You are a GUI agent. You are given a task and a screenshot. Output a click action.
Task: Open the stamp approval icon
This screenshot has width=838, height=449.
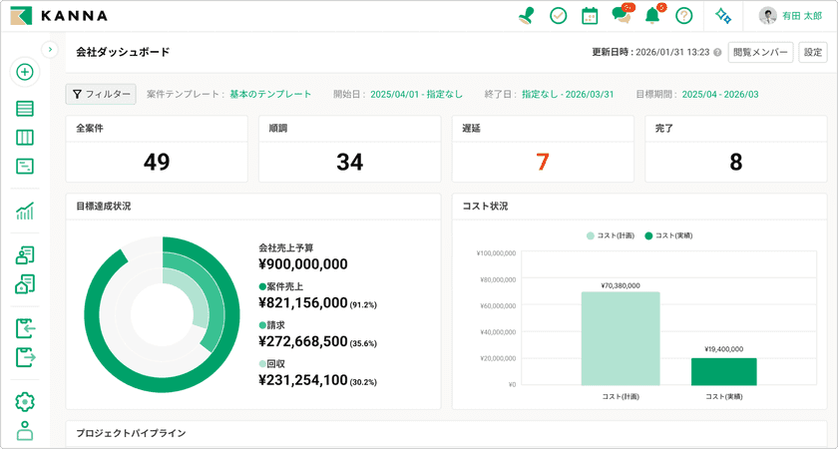(x=527, y=16)
